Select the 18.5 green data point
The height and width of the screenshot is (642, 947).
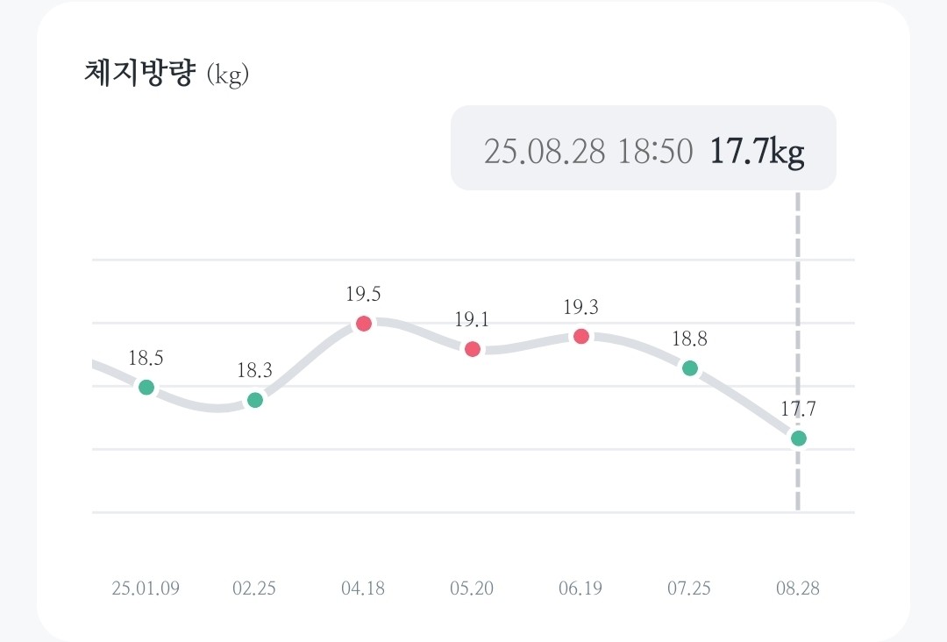click(x=146, y=387)
